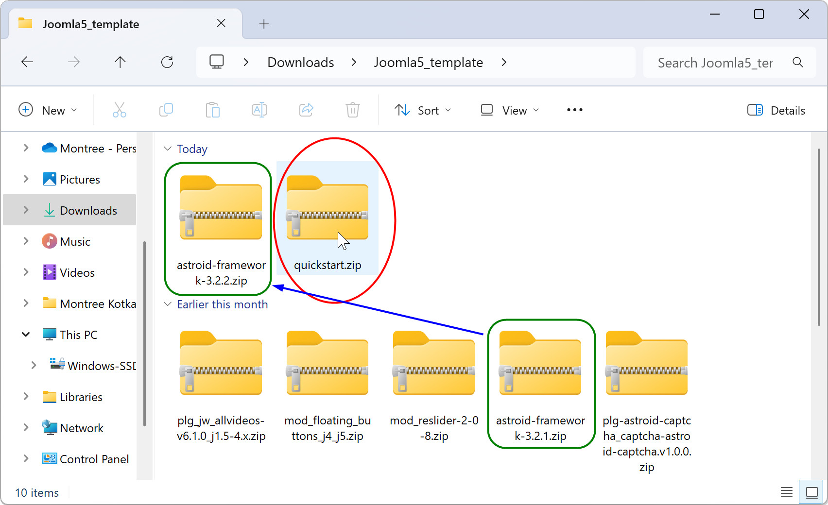Delete the selection using the trash icon
The width and height of the screenshot is (828, 505).
353,110
